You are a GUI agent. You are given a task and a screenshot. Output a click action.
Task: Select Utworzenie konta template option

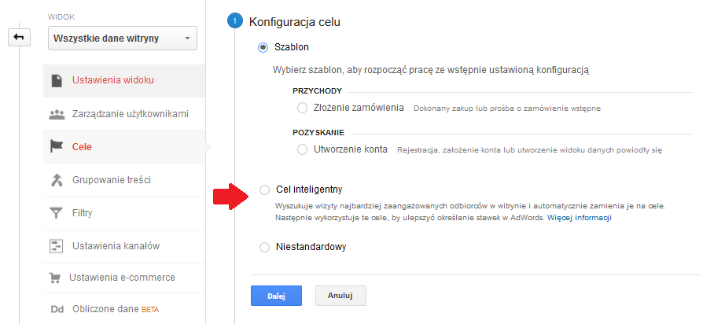[303, 149]
